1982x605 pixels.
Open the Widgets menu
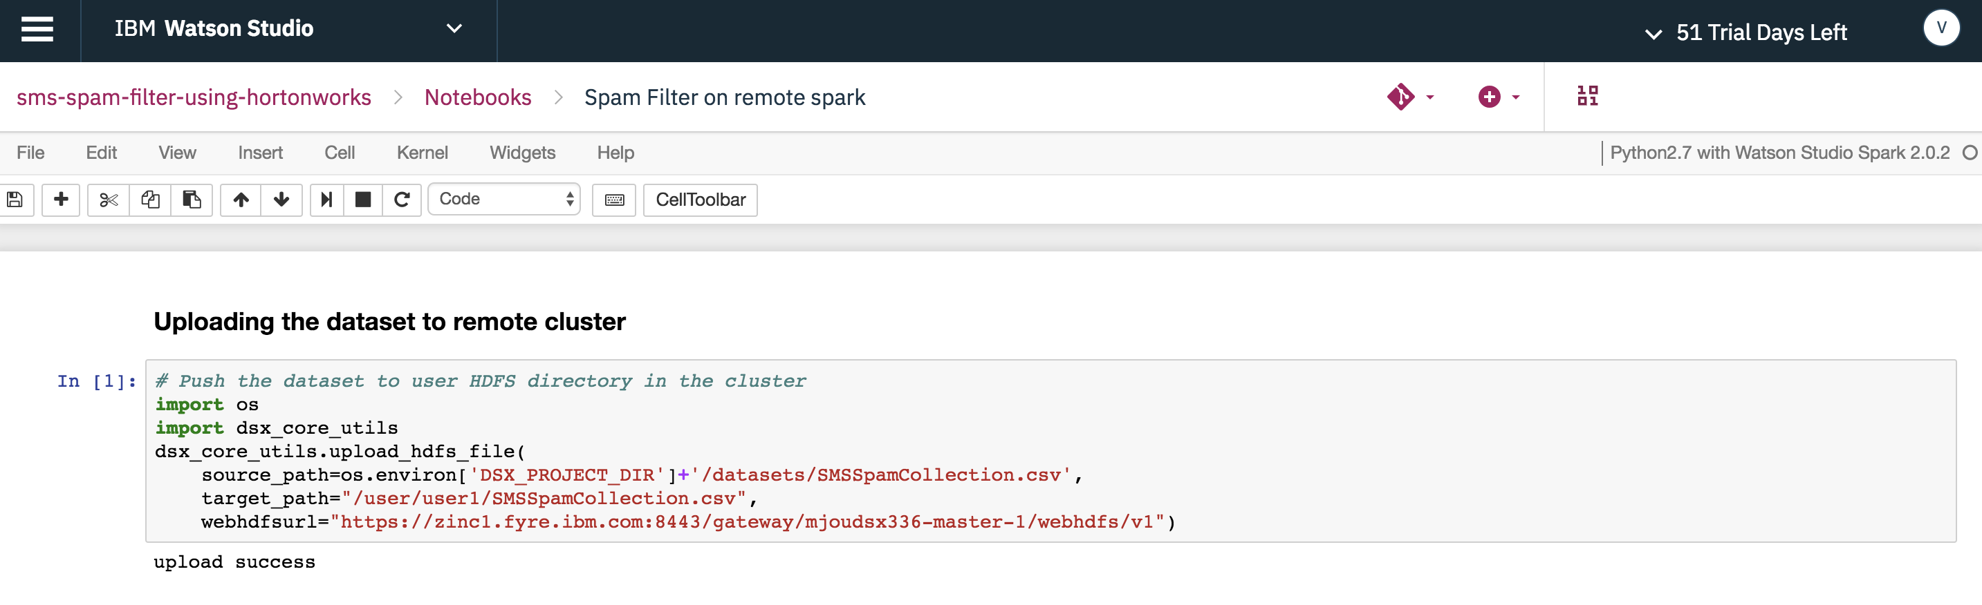click(x=522, y=153)
